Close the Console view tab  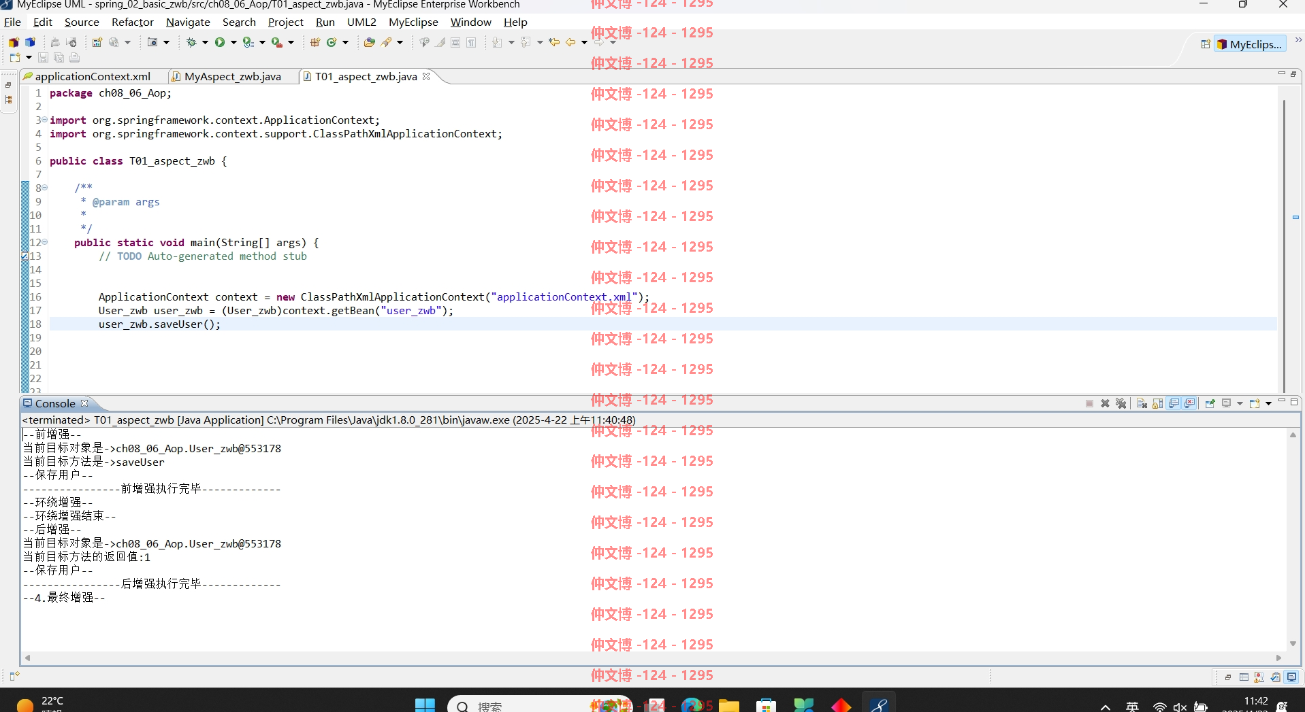(x=84, y=403)
